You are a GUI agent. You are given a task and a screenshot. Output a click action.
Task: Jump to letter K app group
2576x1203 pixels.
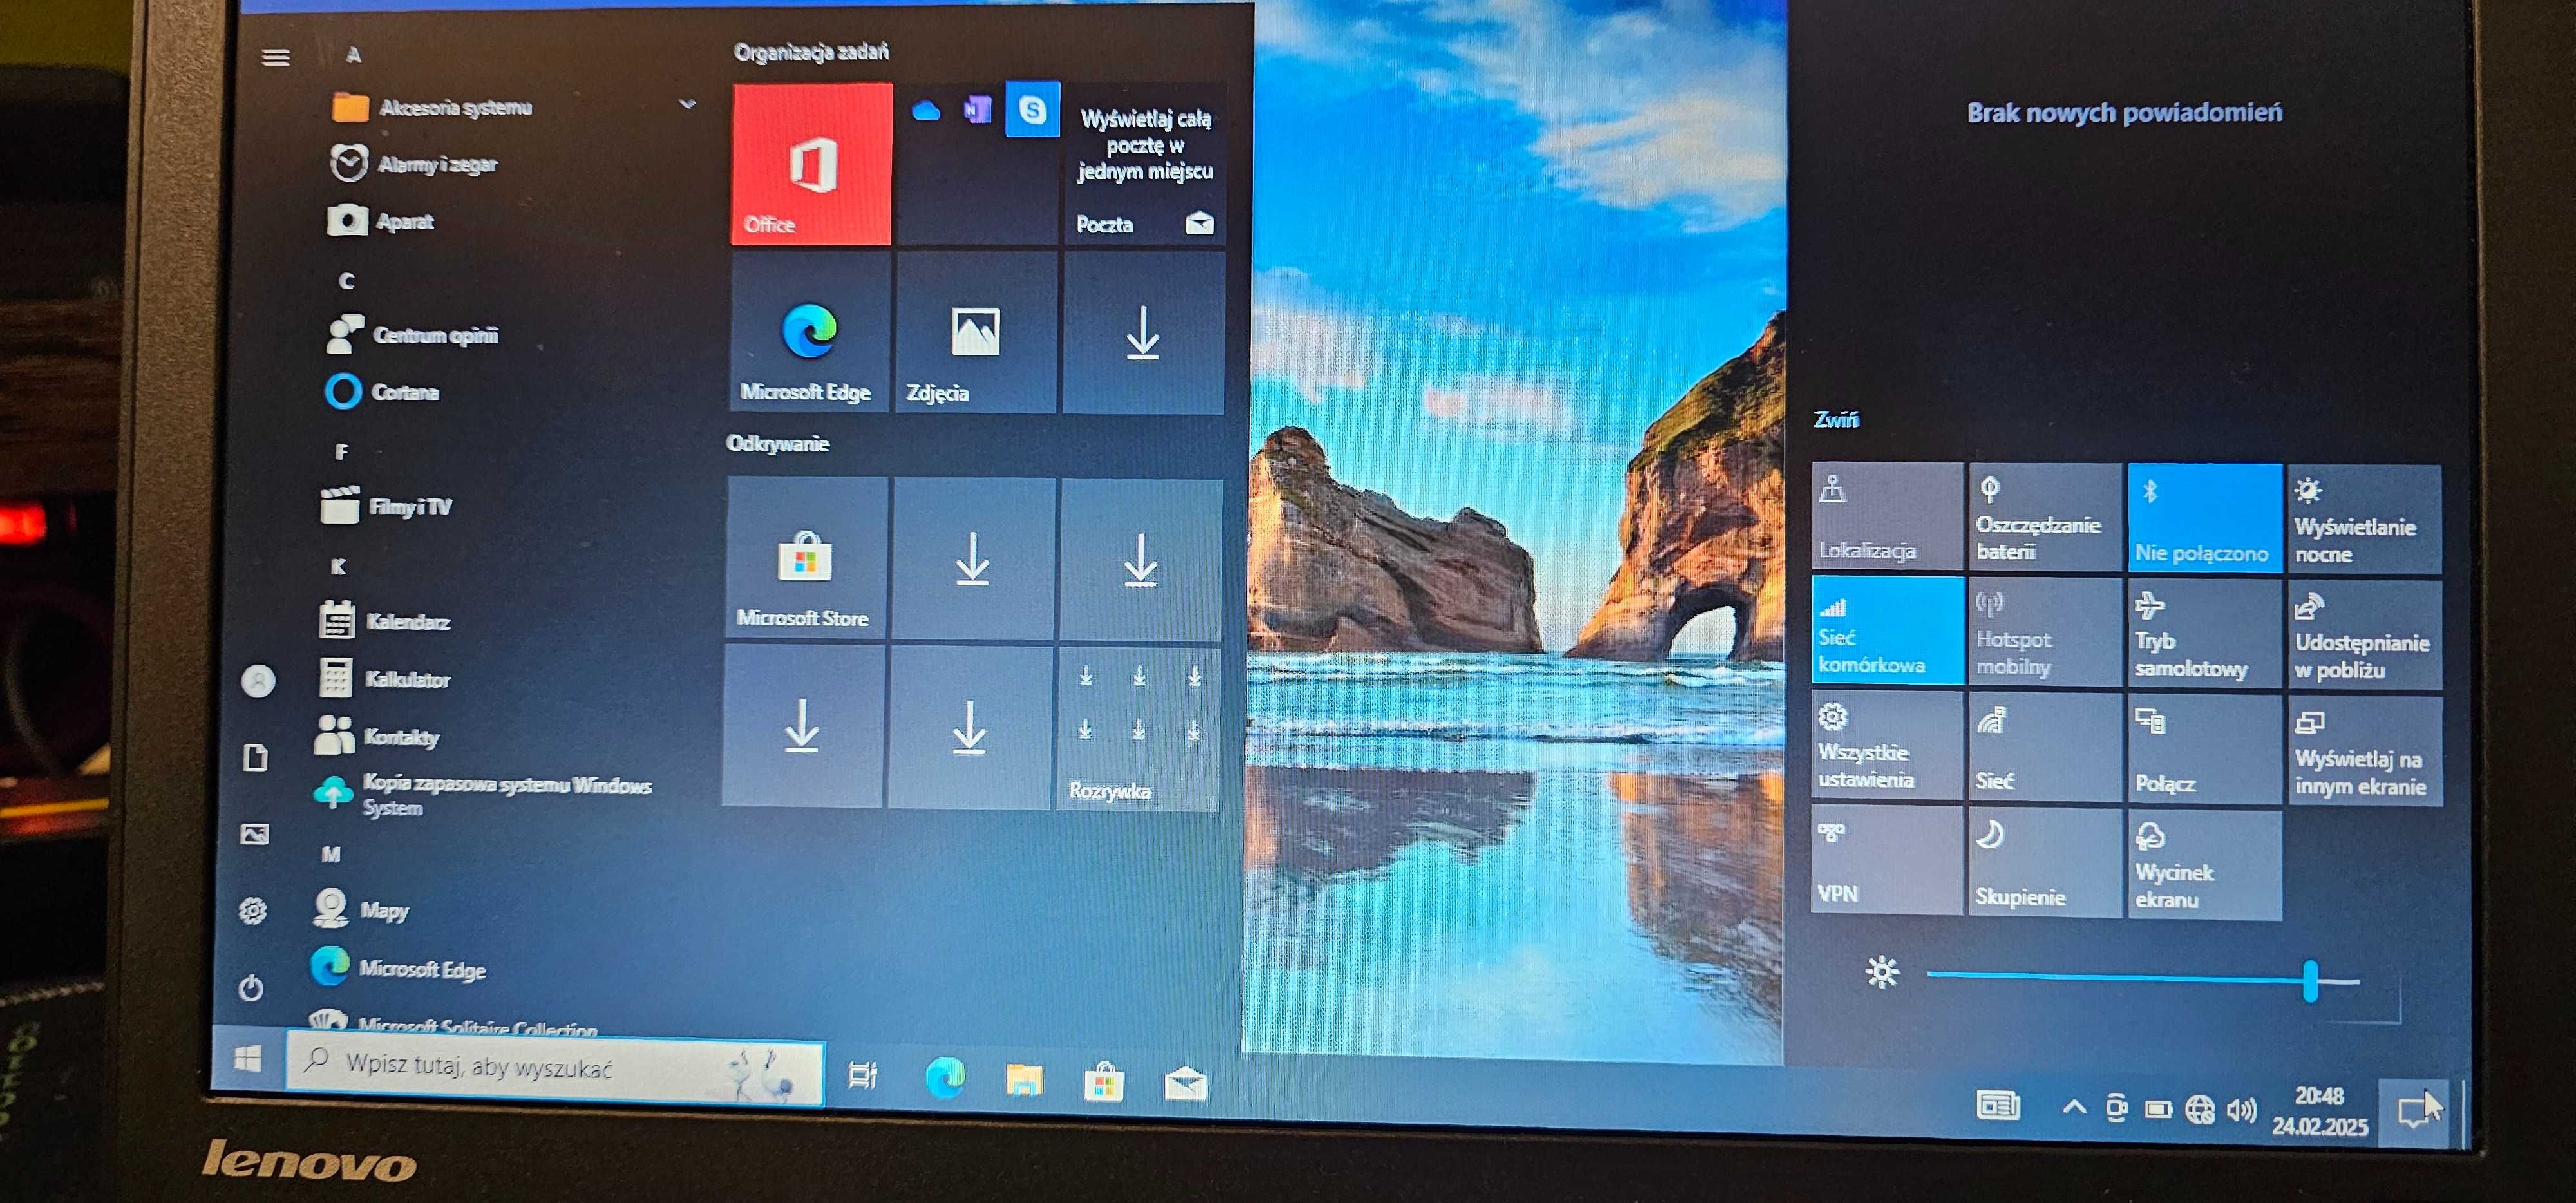338,566
